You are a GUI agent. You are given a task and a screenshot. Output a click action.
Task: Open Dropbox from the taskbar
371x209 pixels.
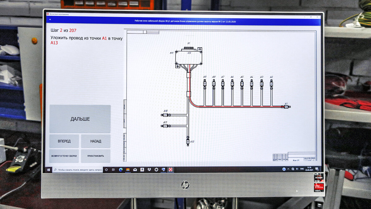coord(149,170)
